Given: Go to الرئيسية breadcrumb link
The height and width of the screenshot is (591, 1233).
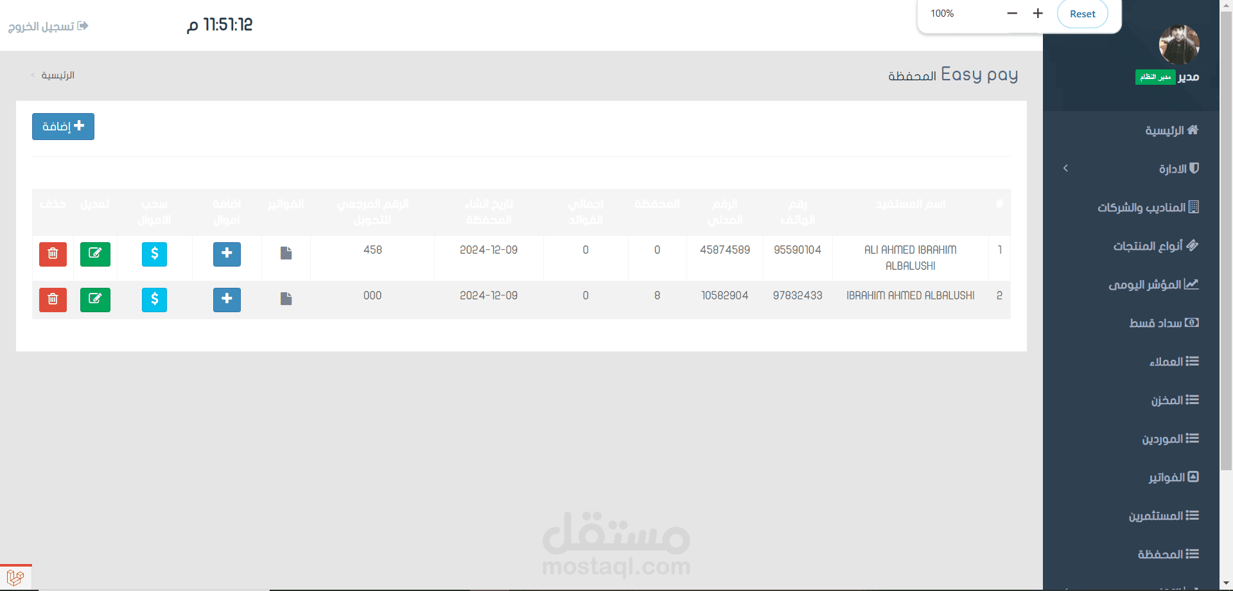Looking at the screenshot, I should (x=58, y=75).
